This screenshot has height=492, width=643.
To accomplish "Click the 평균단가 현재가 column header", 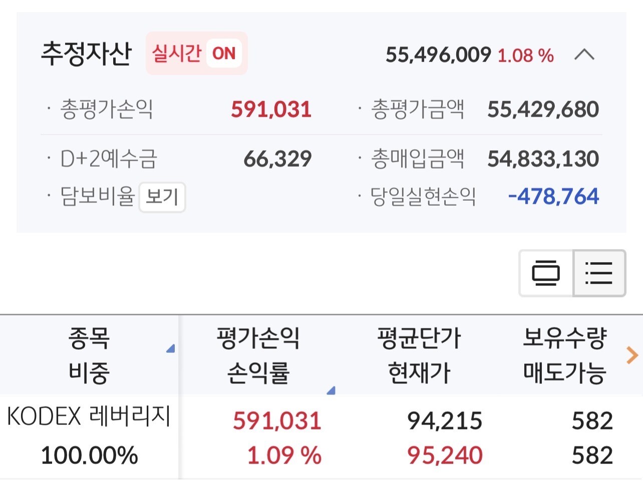I will click(419, 355).
